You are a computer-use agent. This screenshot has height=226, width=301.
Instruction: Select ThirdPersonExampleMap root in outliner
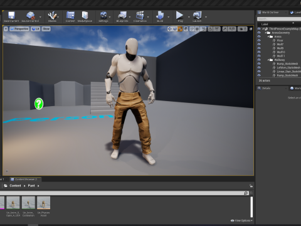[x=285, y=29]
